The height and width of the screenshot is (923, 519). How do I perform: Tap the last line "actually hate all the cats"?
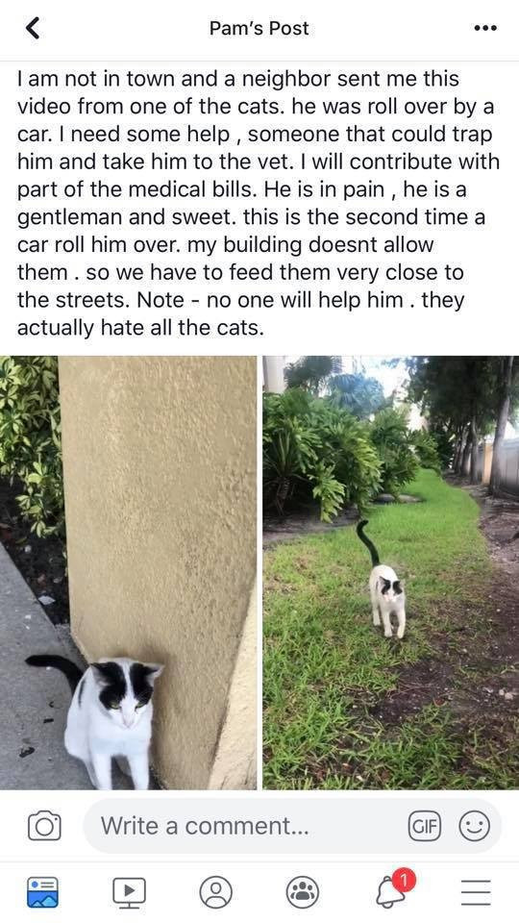pyautogui.click(x=139, y=327)
